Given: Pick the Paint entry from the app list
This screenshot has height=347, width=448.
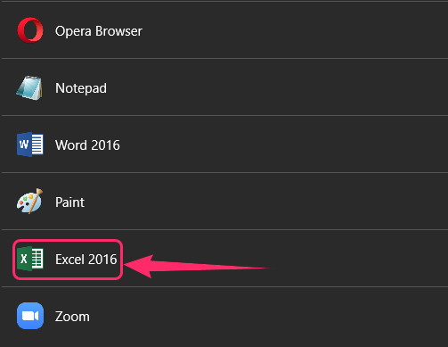Looking at the screenshot, I should point(224,202).
